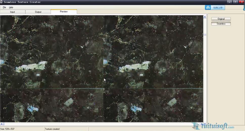Click the vertical scrollbar thumb
The height and width of the screenshot is (131, 245).
tap(205, 35)
